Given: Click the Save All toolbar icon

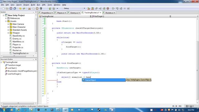Looking at the screenshot, I should point(15,8).
